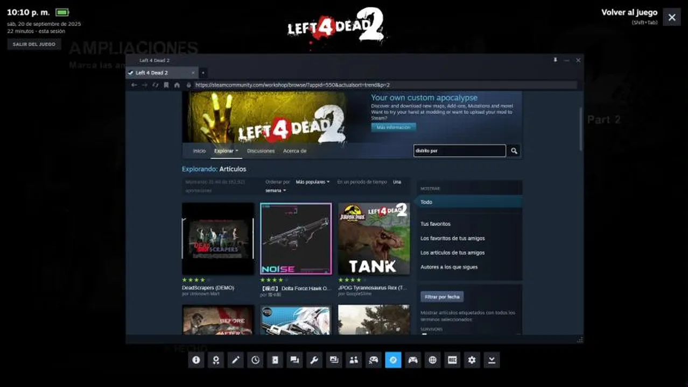The image size is (688, 387).
Task: Select the Left 4 Dead 2 browser tab
Action: click(162, 73)
